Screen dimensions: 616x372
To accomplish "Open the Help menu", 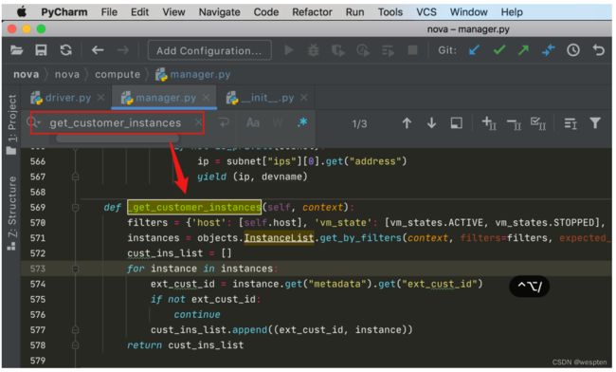I will click(x=512, y=12).
